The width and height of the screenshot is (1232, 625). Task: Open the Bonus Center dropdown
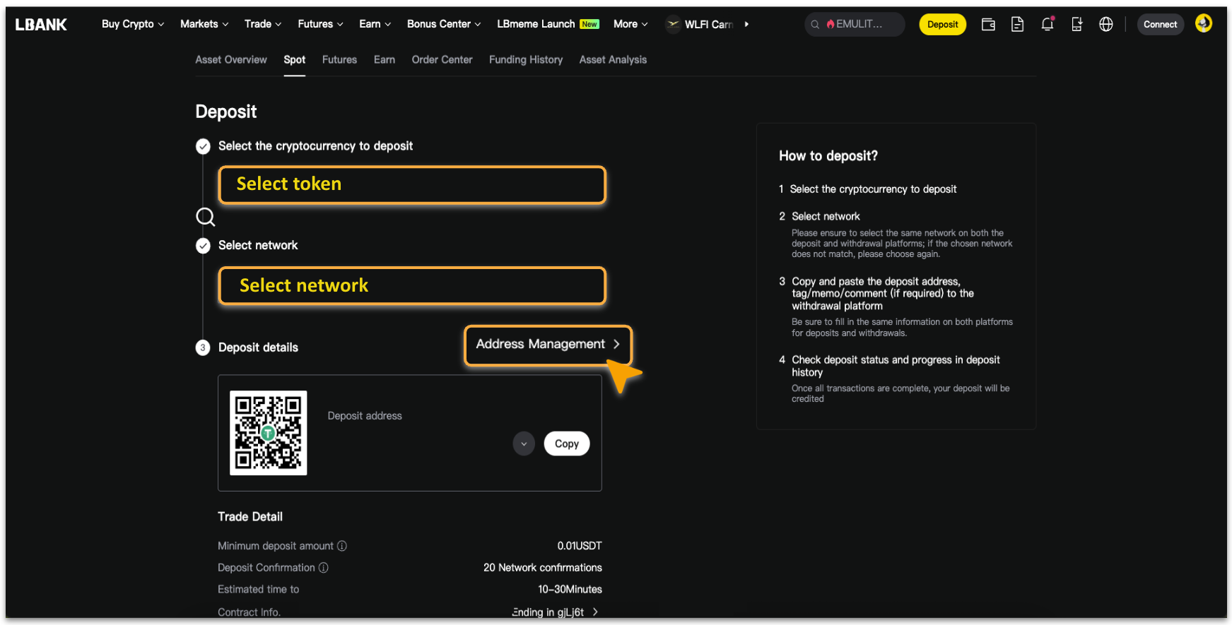click(444, 24)
